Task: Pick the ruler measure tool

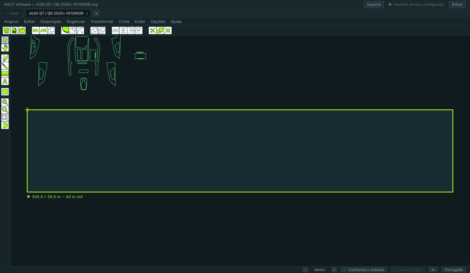Action: (5, 74)
